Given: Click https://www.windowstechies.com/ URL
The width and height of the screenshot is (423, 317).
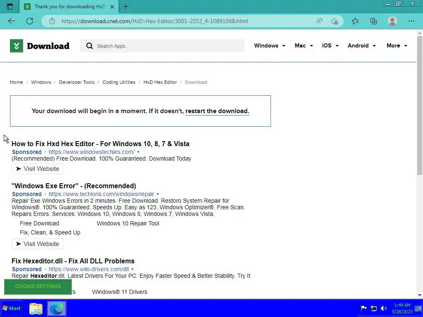Looking at the screenshot, I should (92, 152).
